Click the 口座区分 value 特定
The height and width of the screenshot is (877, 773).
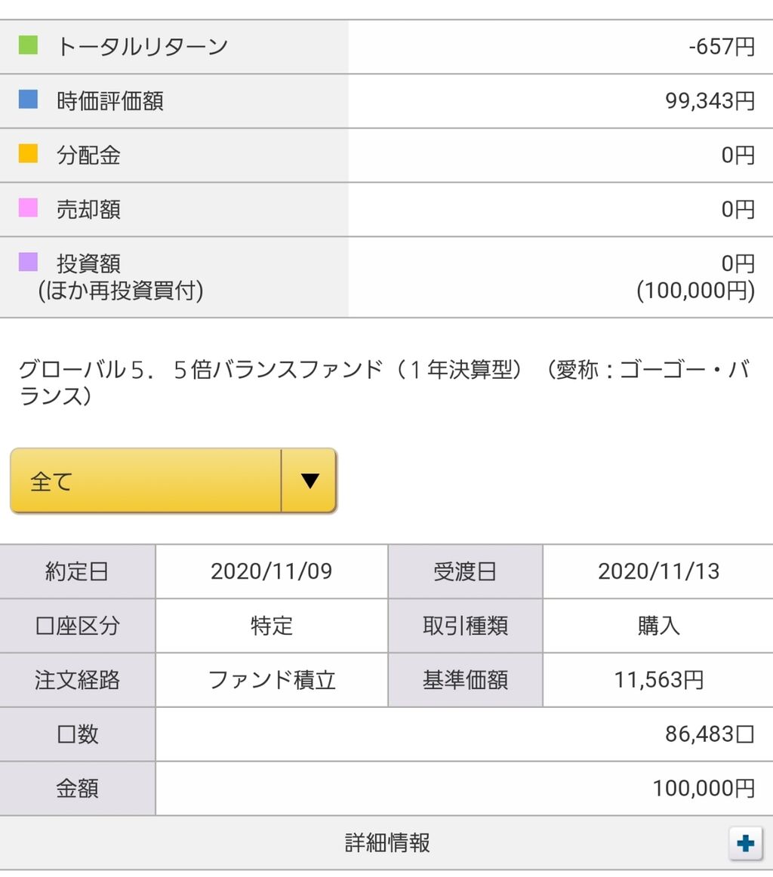point(271,626)
